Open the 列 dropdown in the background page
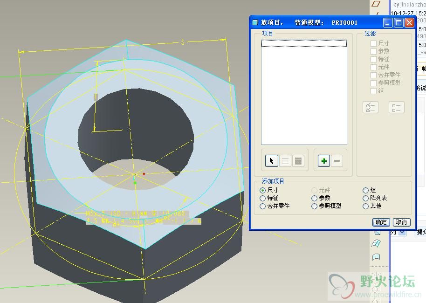This screenshot has width=426, height=303. point(402,232)
